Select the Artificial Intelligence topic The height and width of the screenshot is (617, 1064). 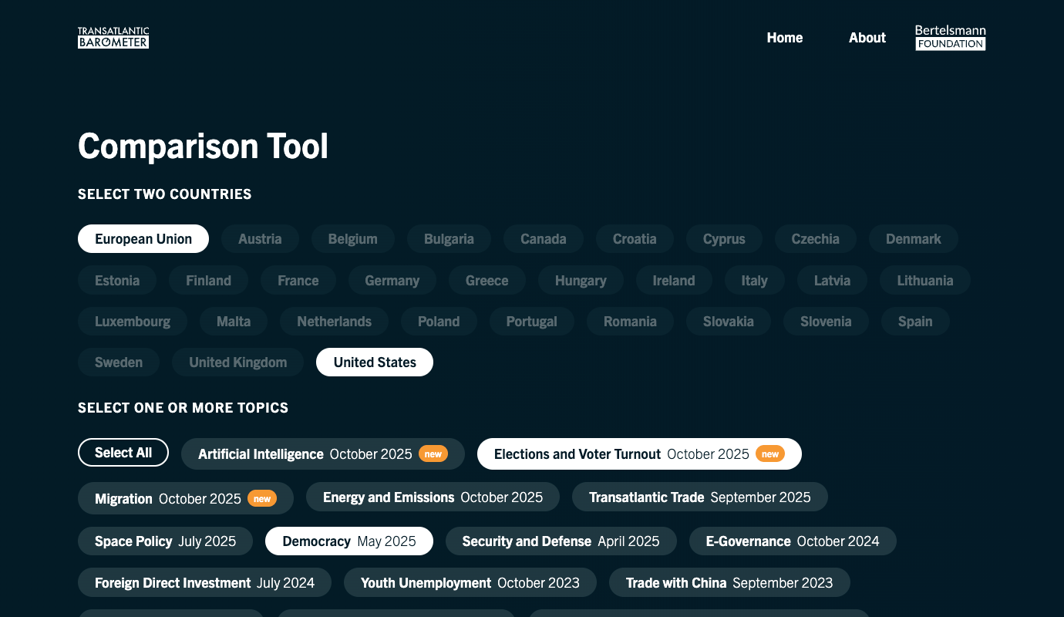click(322, 454)
